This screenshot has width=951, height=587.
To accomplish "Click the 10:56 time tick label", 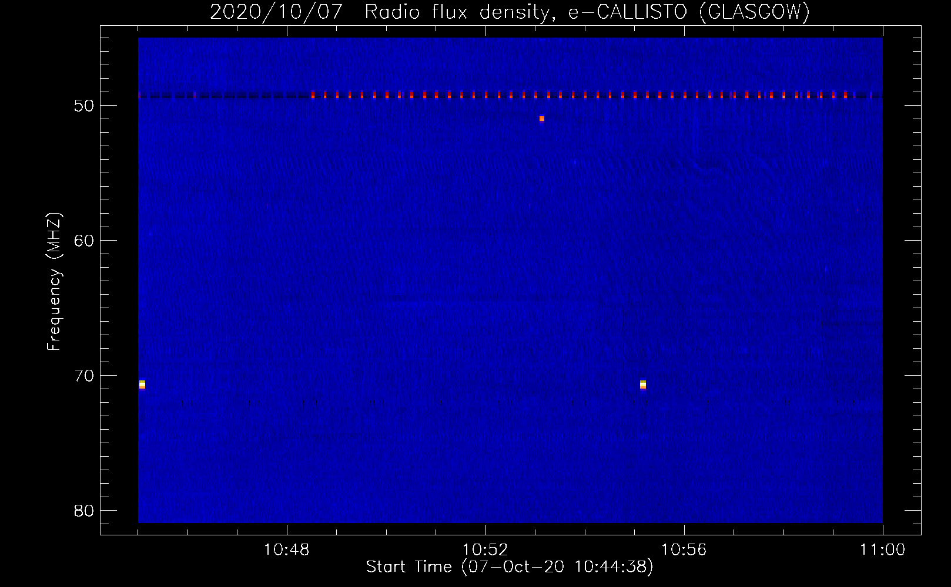I will [684, 550].
